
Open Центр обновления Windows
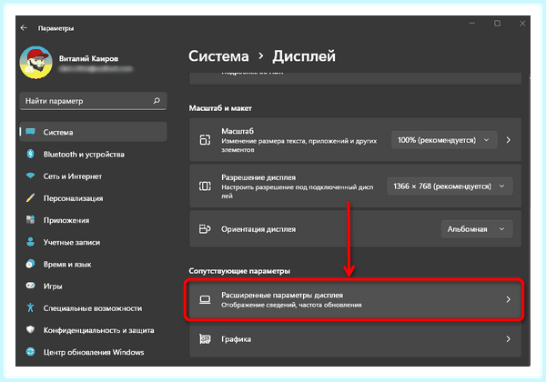[93, 352]
